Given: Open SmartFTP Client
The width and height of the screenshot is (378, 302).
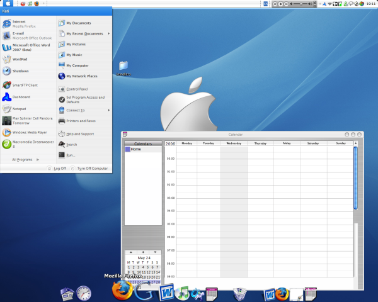Looking at the screenshot, I should click(x=28, y=85).
